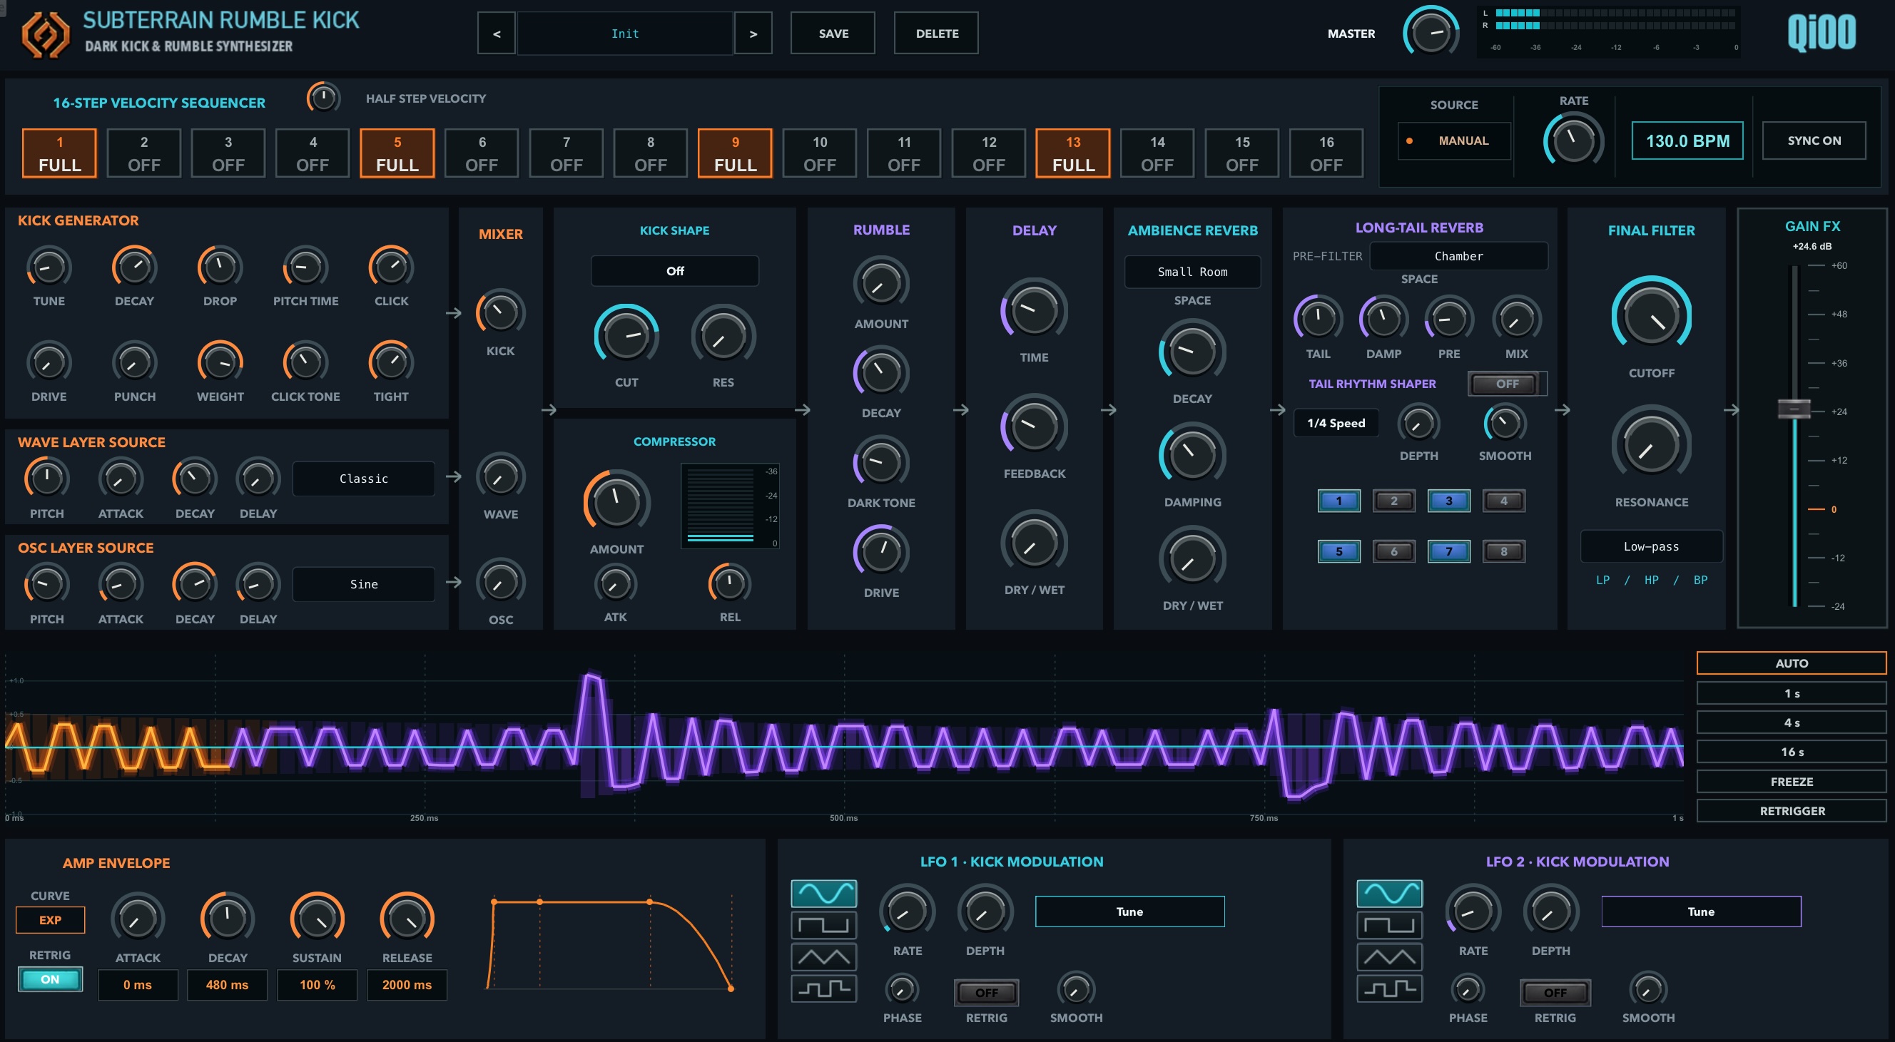Select the random step waveform icon in LFO 1
The width and height of the screenshot is (1895, 1042).
click(x=823, y=989)
